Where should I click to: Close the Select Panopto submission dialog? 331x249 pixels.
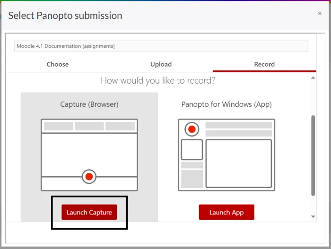point(320,14)
